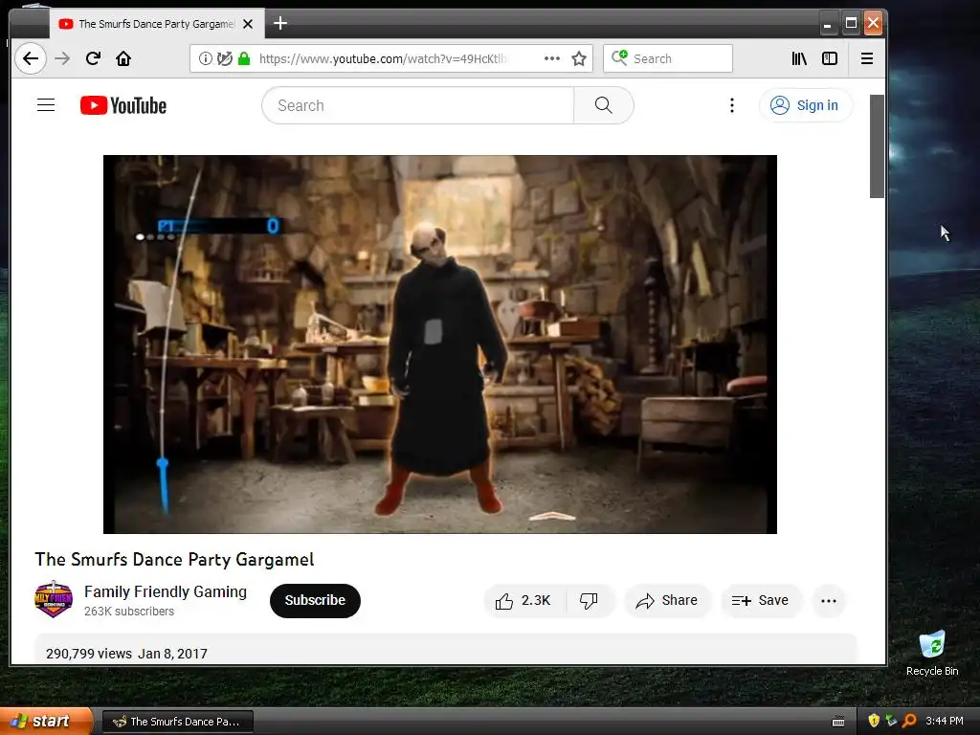Viewport: 980px width, 735px height.
Task: Share the video
Action: click(x=667, y=601)
